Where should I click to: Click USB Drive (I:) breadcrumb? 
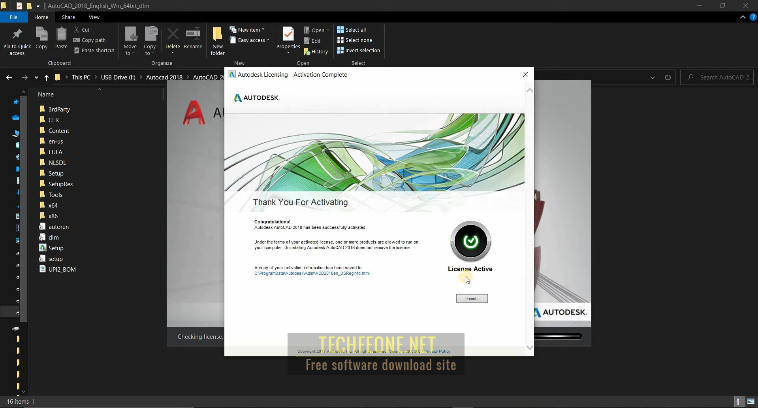click(118, 77)
